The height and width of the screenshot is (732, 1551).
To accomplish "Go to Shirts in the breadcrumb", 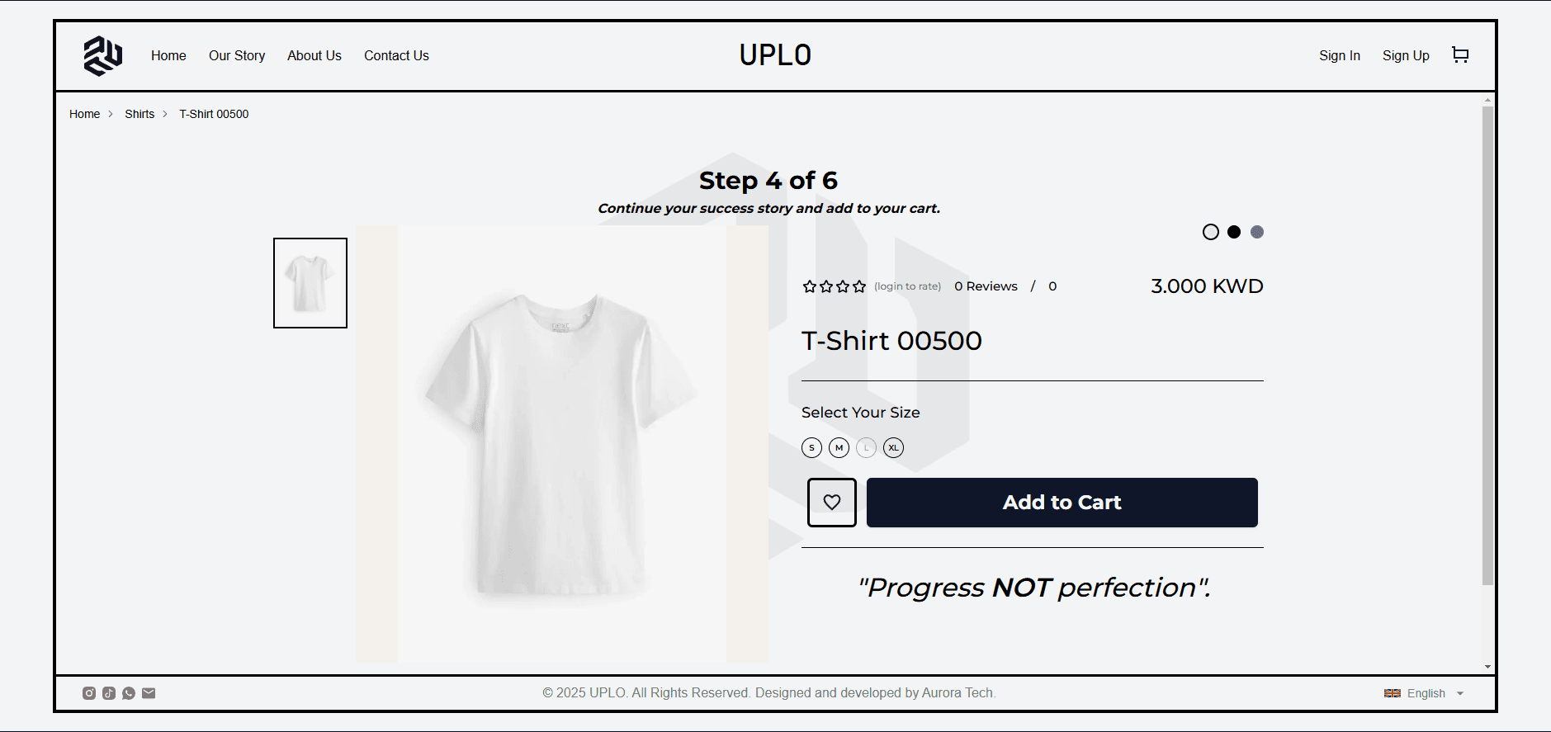I will pos(139,114).
